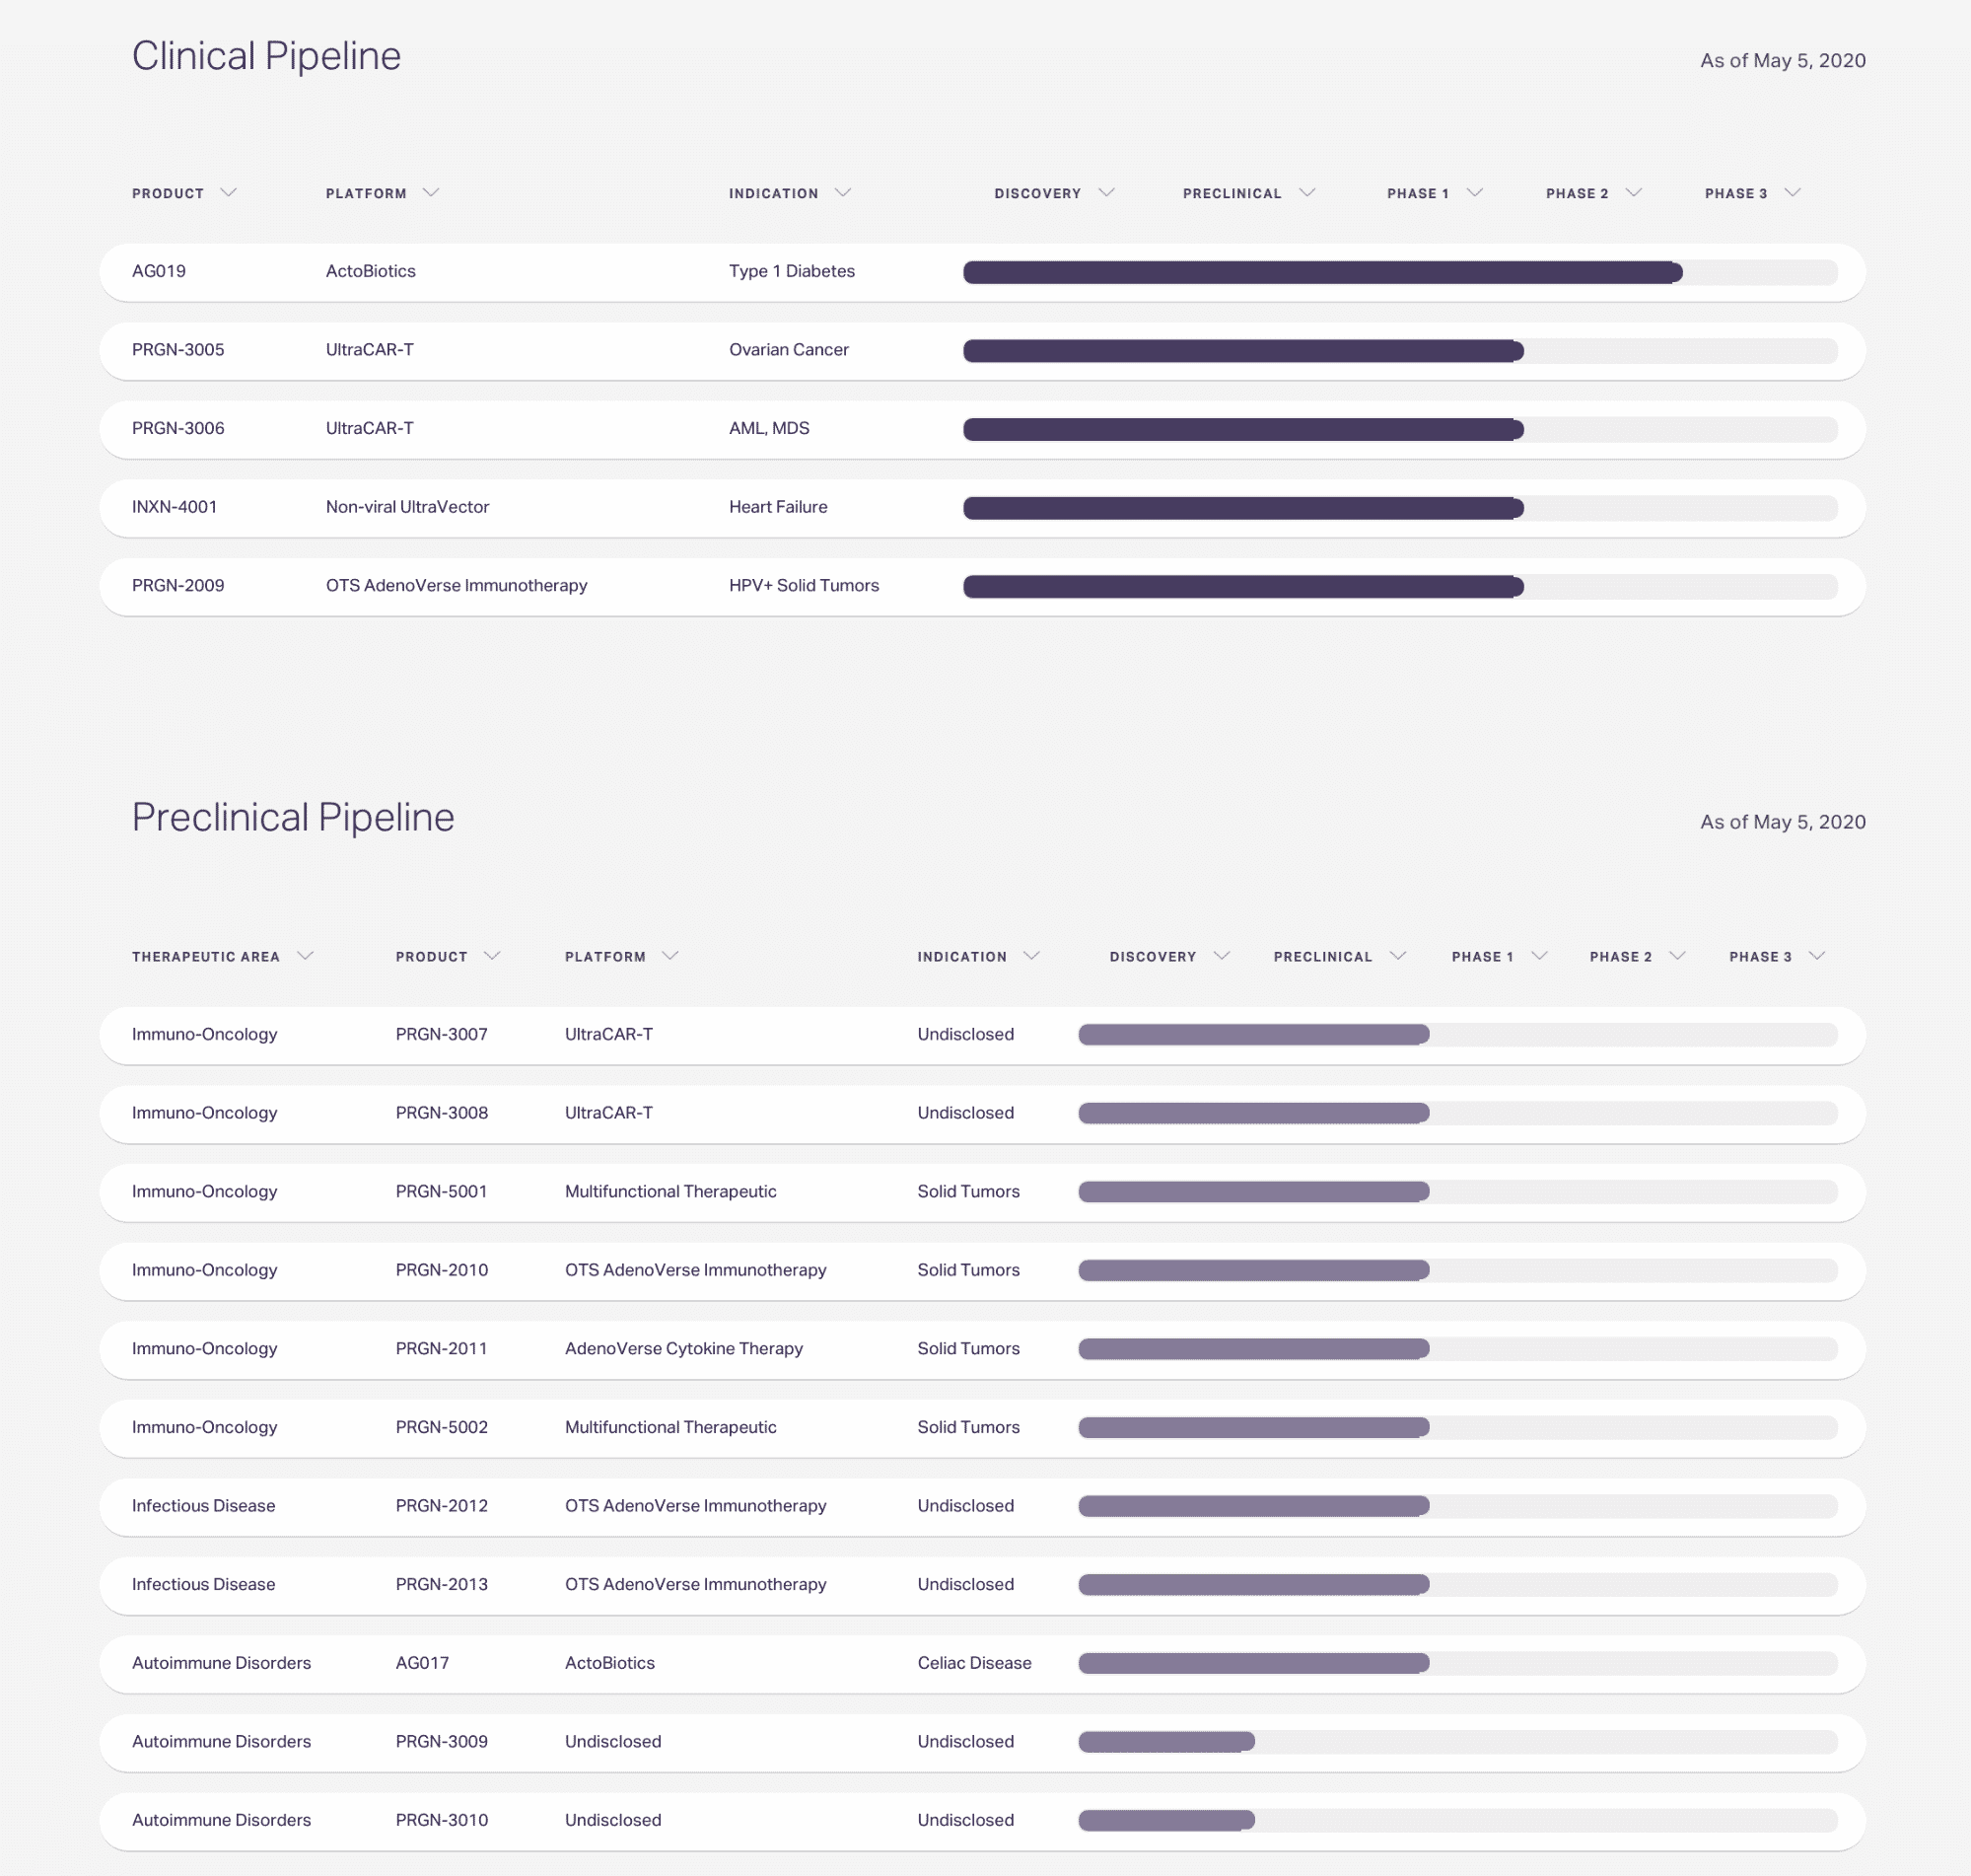
Task: Click the AG017 progress bar
Action: (1457, 1664)
